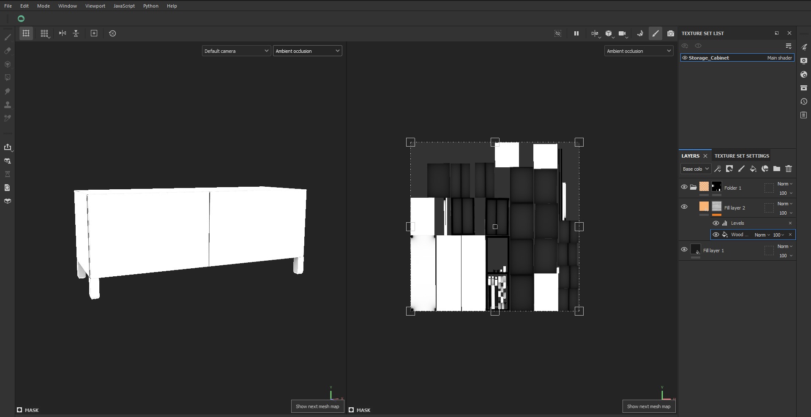Add an effect with the magic wand icon
Viewport: 811px width, 417px height.
pos(718,169)
